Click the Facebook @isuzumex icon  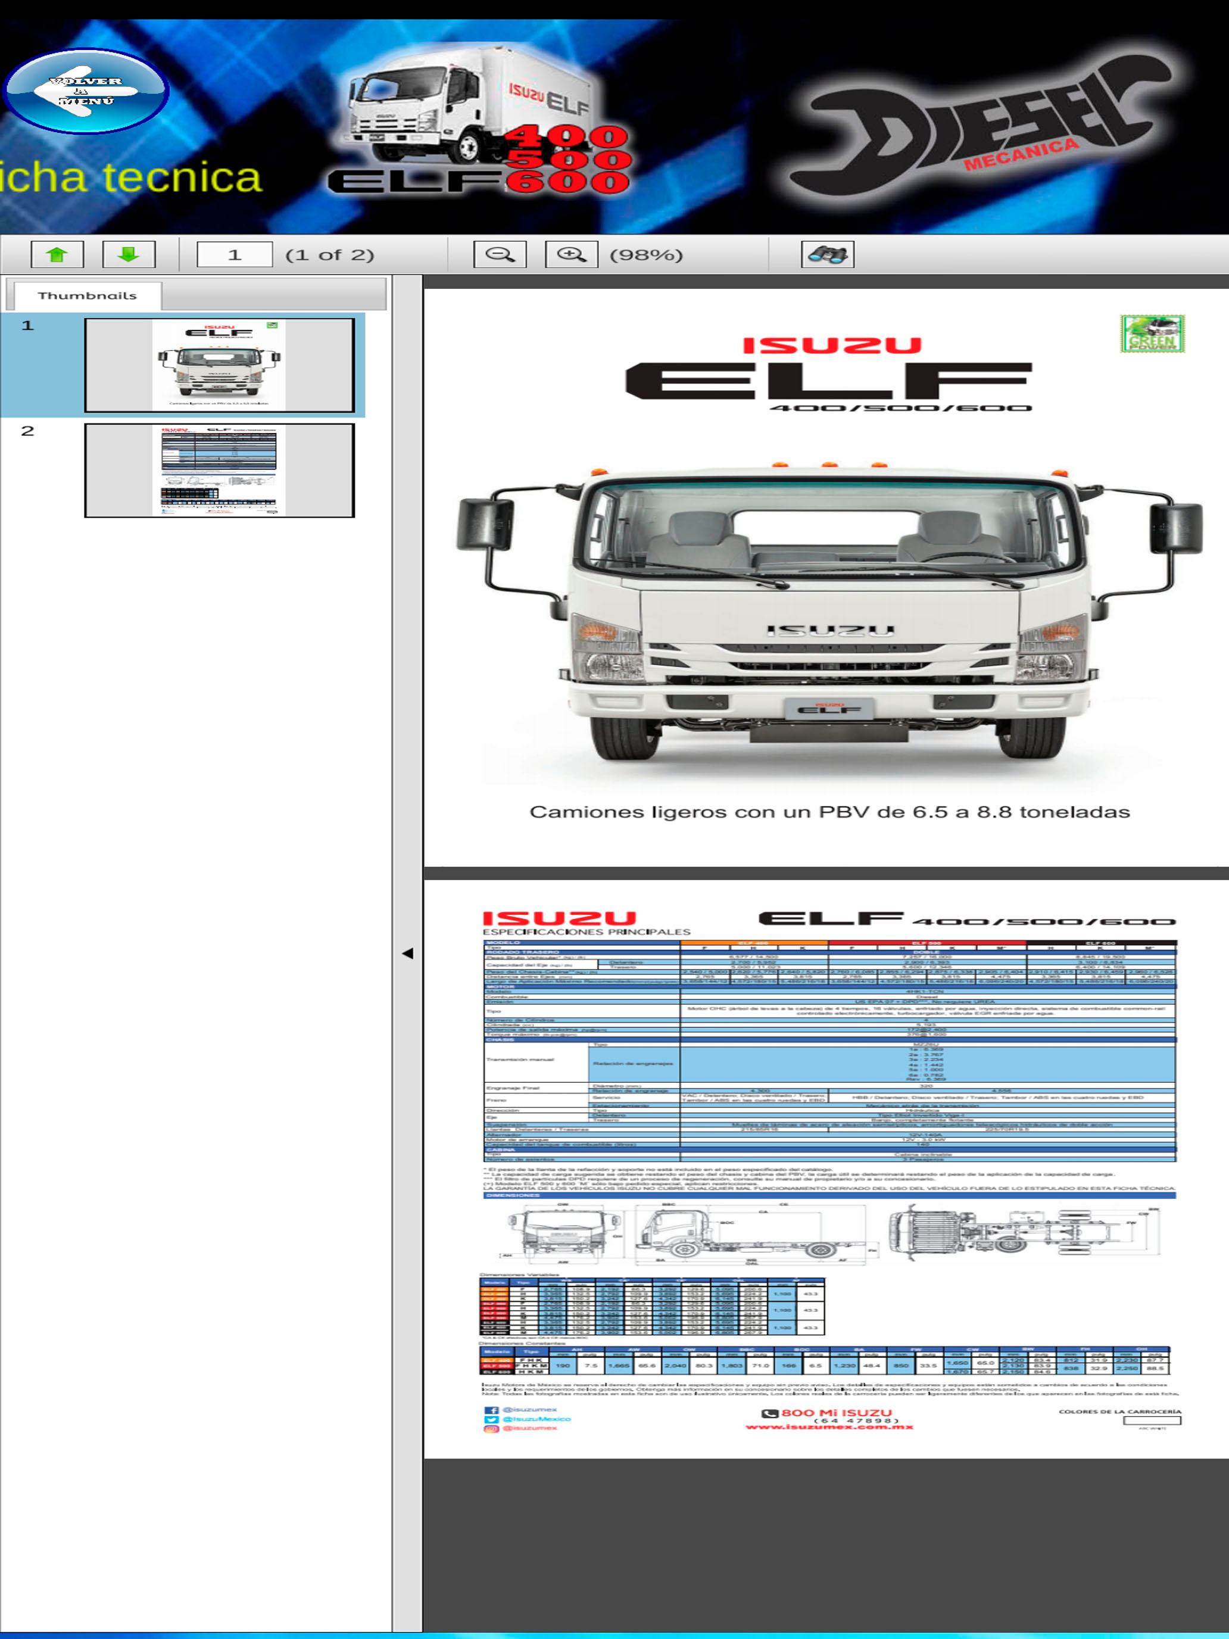491,1410
